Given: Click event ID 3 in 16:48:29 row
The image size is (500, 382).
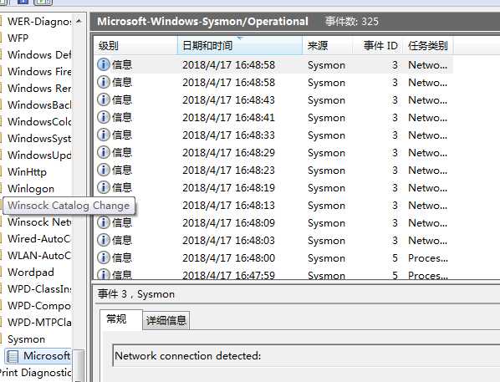Looking at the screenshot, I should (x=395, y=152).
